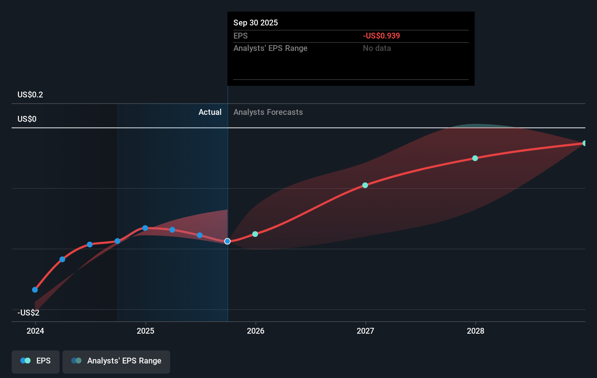Image resolution: width=597 pixels, height=378 pixels.
Task: Select the third blue EPS point from left
Action: click(x=90, y=245)
